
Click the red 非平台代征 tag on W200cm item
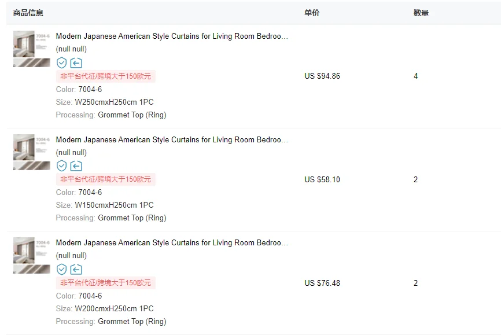pos(106,283)
